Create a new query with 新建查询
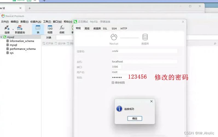218x137 pixels. pyautogui.click(x=20, y=29)
